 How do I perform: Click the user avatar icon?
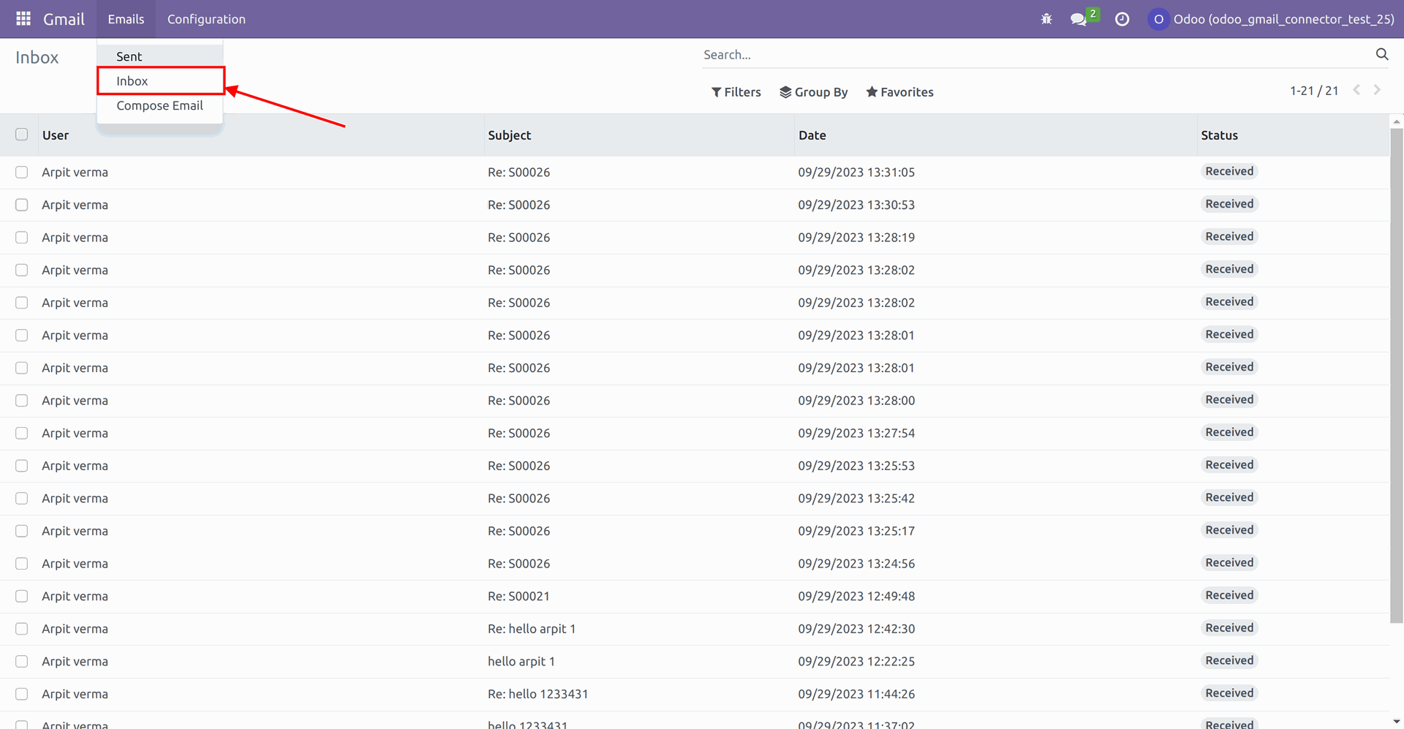[1158, 19]
